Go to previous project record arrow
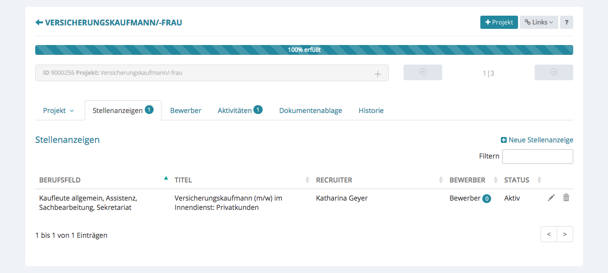Screen dimensions: 608x273 click(x=423, y=72)
